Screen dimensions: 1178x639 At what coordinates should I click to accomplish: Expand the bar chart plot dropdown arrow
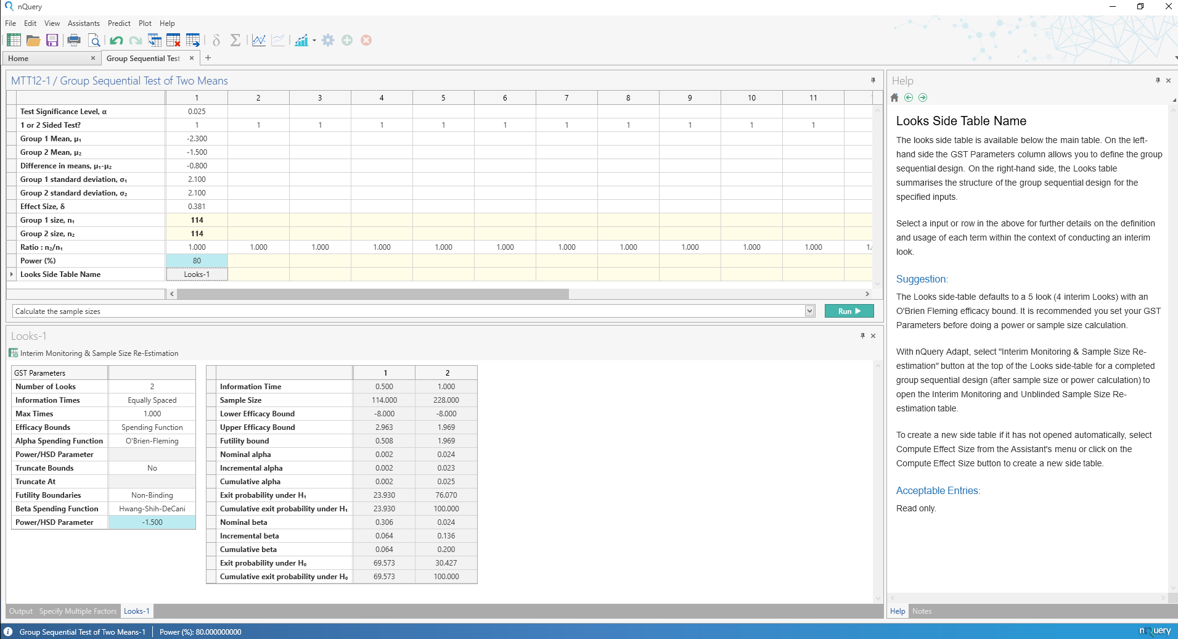[x=314, y=41]
